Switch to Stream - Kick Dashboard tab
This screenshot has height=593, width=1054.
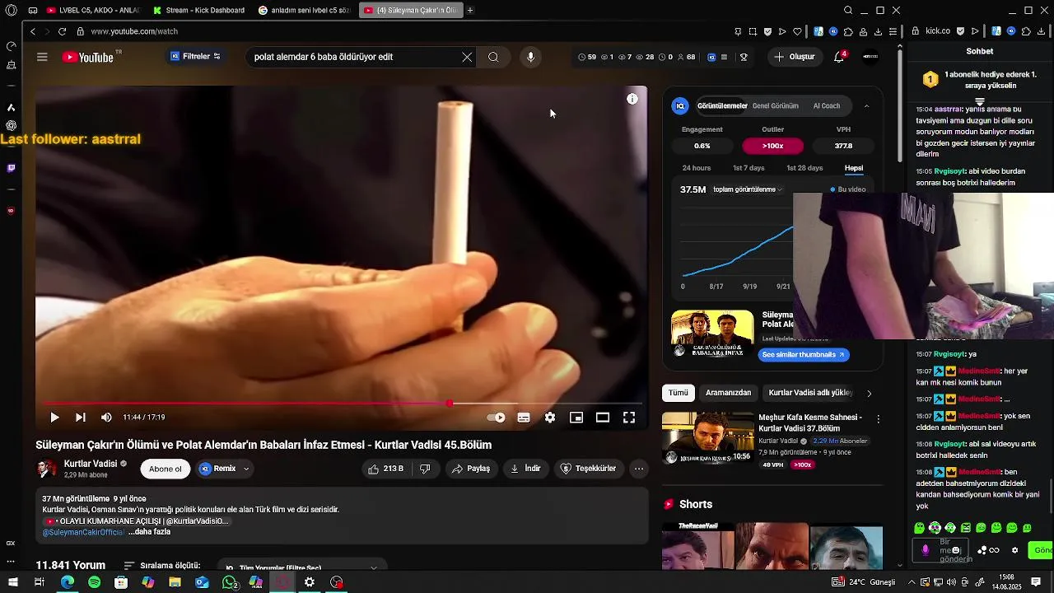point(200,10)
